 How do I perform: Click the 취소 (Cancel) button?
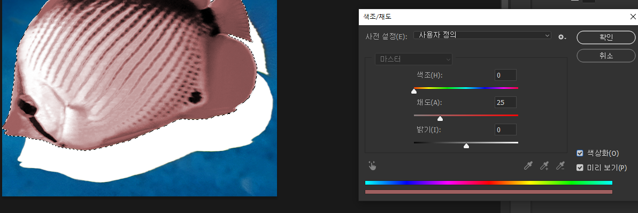point(606,56)
